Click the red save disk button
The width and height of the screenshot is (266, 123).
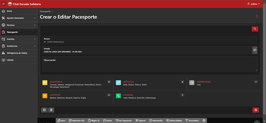tap(256, 110)
